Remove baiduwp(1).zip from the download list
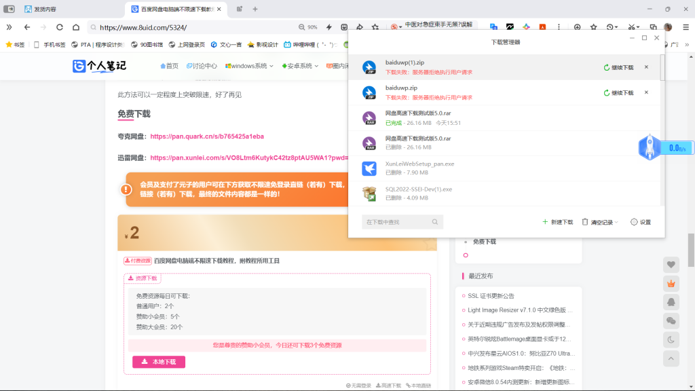 (646, 67)
